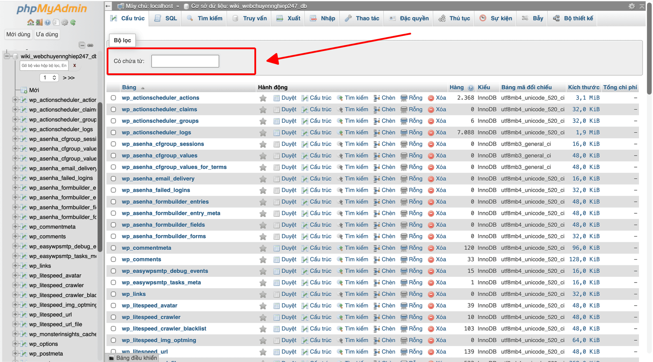The width and height of the screenshot is (653, 362).
Task: Tick checkbox for wp_actionscheduler_actions
Action: tap(113, 98)
